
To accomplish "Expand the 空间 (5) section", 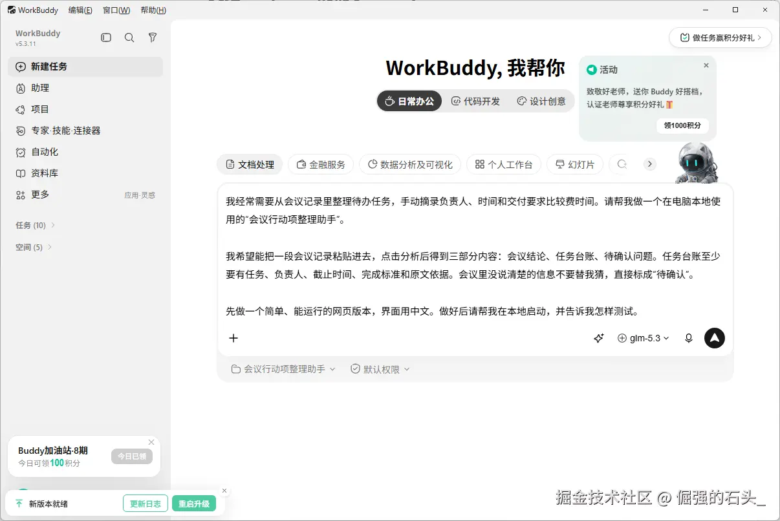I will tap(34, 248).
